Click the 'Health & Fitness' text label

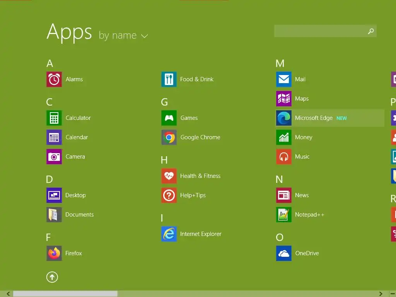[200, 176]
